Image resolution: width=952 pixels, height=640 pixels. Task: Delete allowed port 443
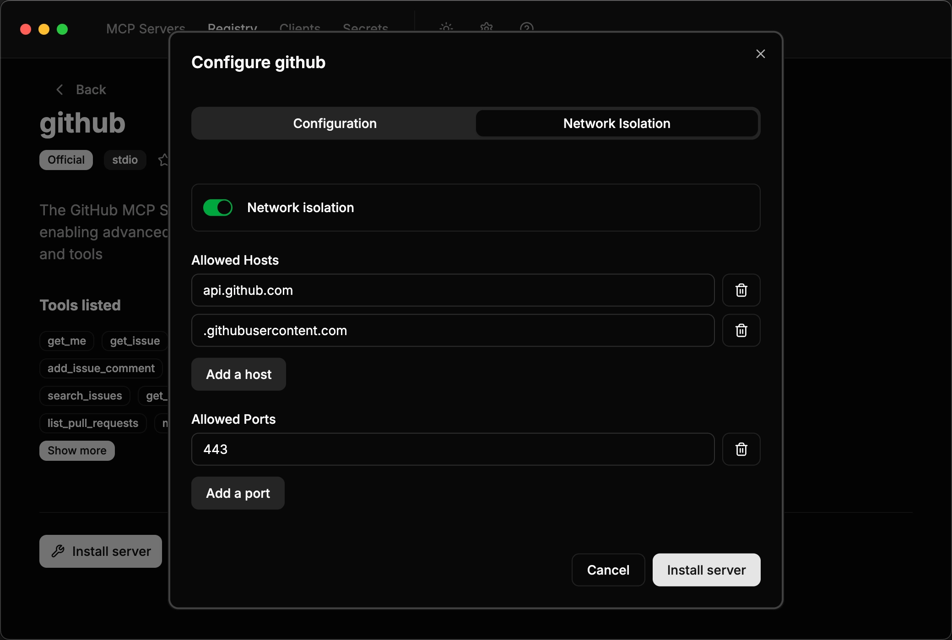[x=741, y=449]
